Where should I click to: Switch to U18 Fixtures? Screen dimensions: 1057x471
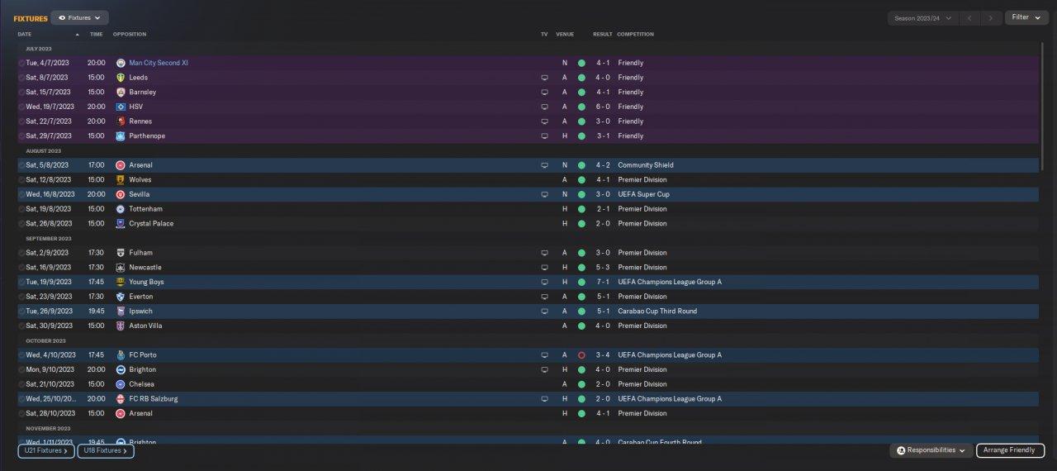(x=105, y=451)
